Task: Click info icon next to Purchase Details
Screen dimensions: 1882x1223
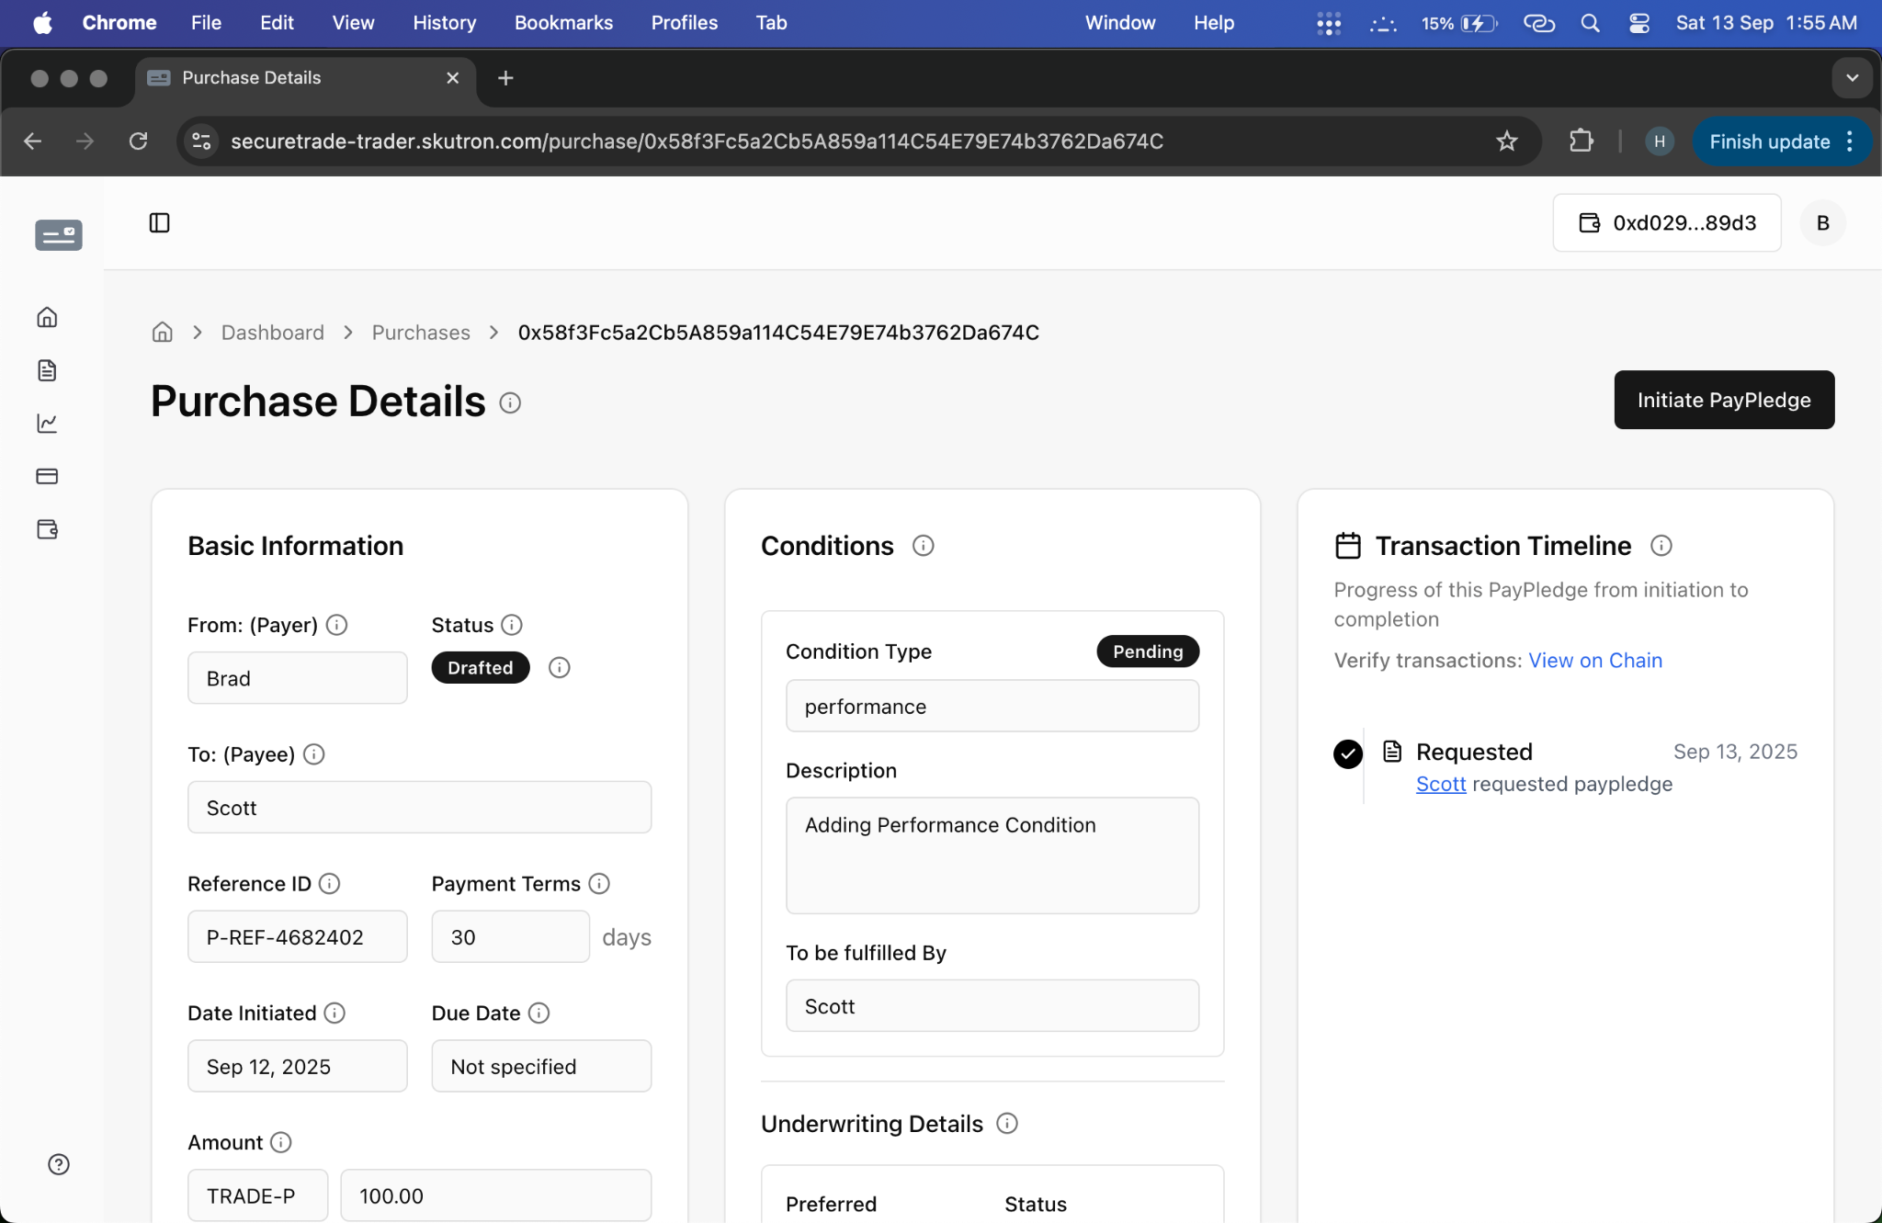Action: (510, 402)
